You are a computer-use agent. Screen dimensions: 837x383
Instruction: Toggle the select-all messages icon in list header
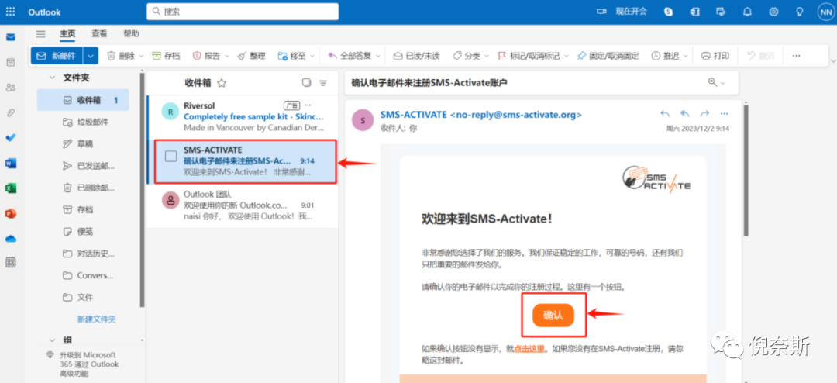[306, 83]
